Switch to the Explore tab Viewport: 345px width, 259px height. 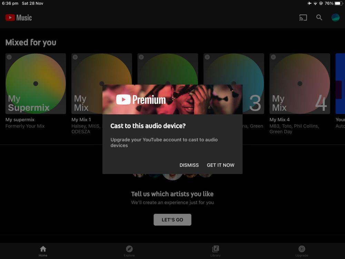pyautogui.click(x=129, y=251)
